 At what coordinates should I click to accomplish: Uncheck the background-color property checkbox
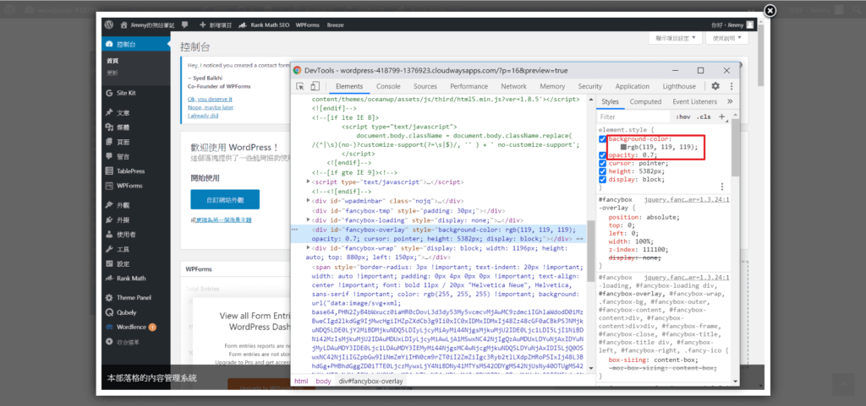pyautogui.click(x=602, y=139)
